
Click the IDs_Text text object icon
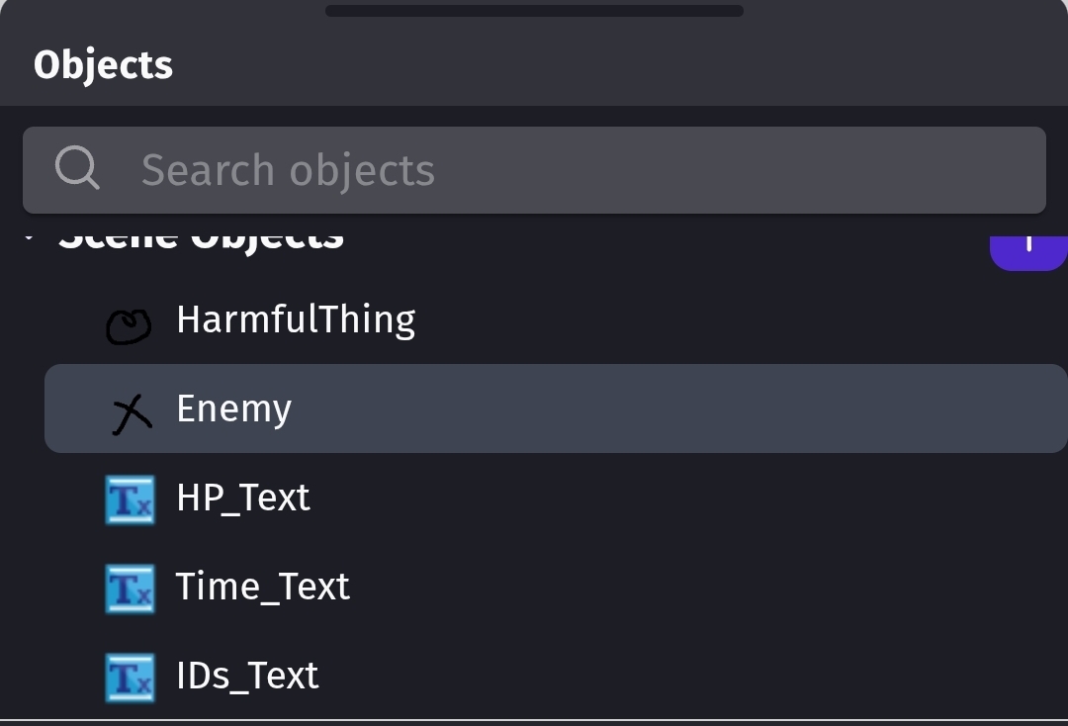(130, 678)
